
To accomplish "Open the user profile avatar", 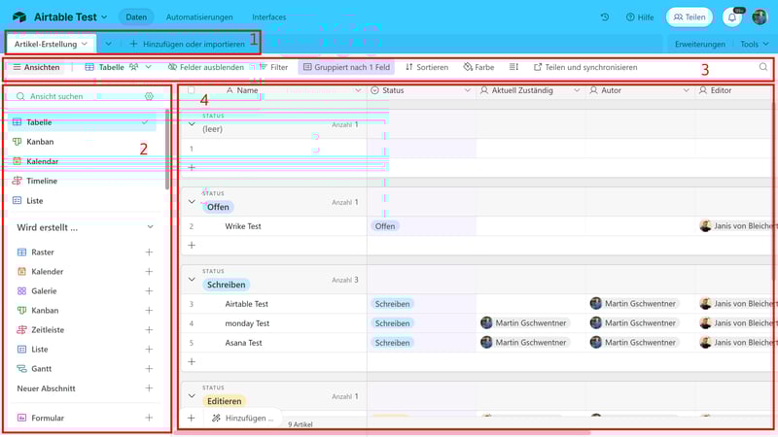I will tap(760, 17).
